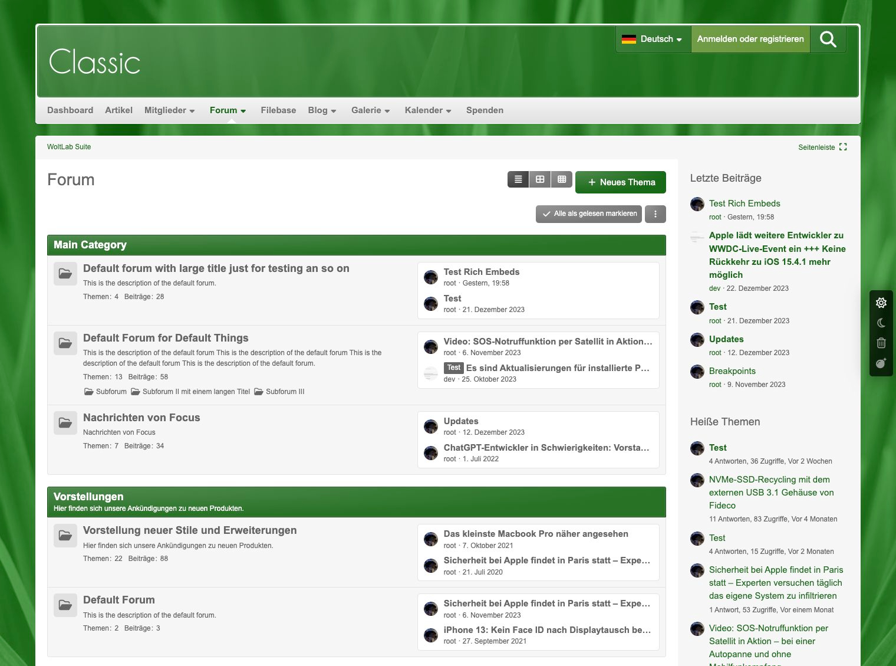Viewport: 896px width, 666px height.
Task: Open the three-dot more options button
Action: click(655, 214)
